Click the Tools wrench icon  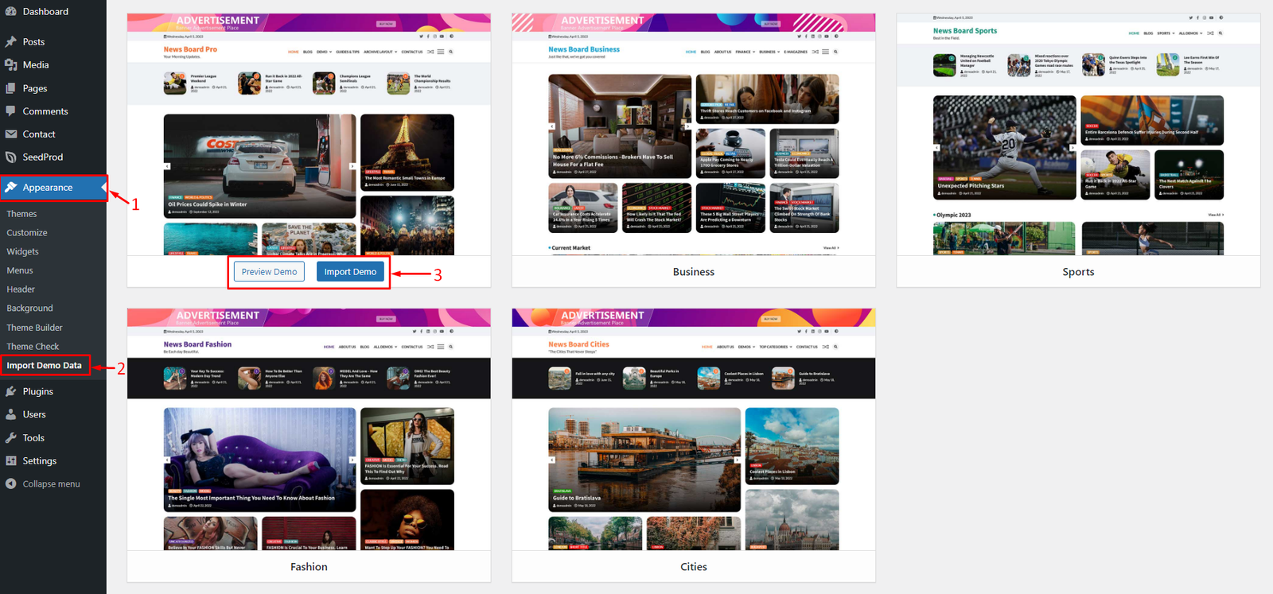[10, 438]
